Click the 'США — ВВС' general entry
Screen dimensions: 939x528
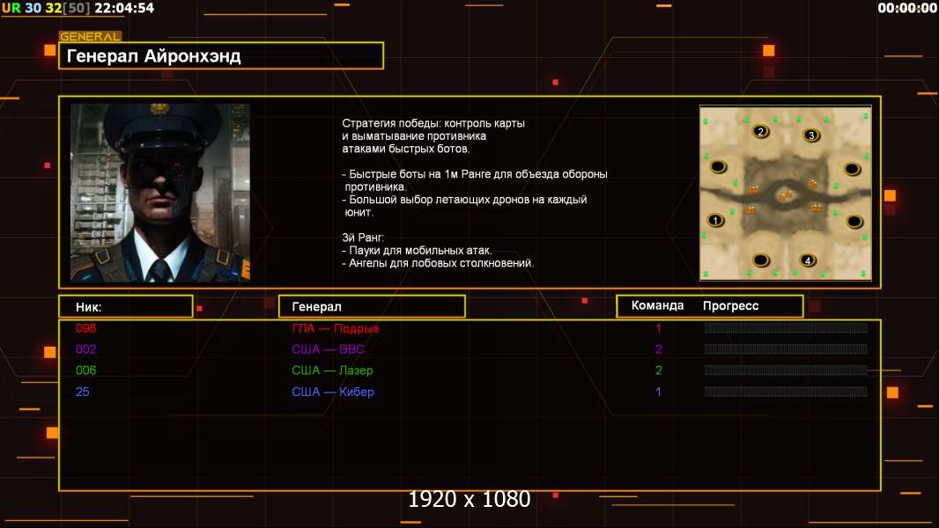point(329,349)
